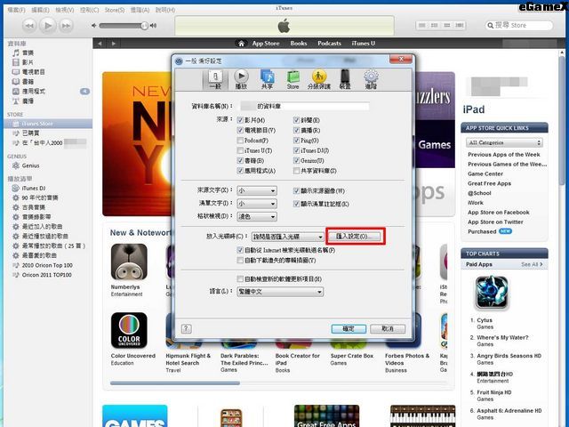Open the 共享 (Sharing) preferences tab
This screenshot has height=427, width=569.
coord(268,79)
